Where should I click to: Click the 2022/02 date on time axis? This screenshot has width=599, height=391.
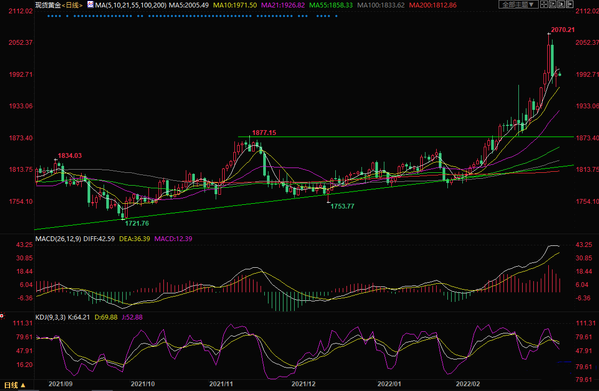(x=468, y=384)
